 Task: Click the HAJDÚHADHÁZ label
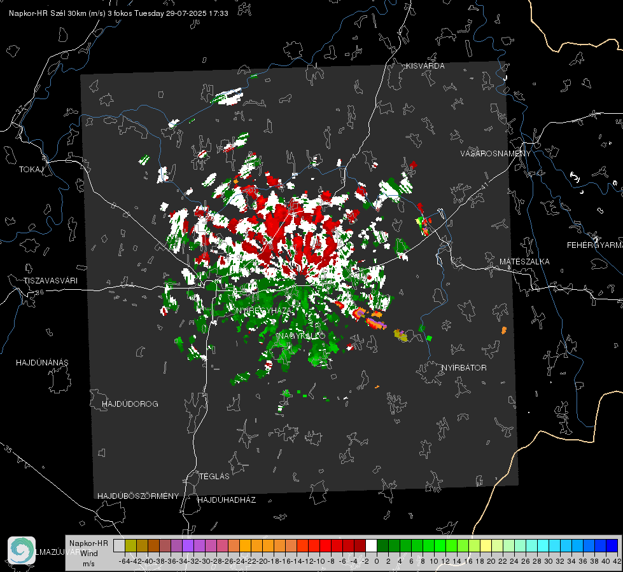(x=227, y=500)
